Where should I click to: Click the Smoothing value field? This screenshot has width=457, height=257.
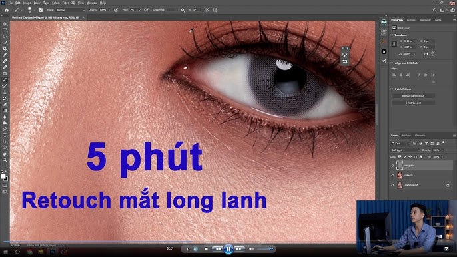(171, 10)
